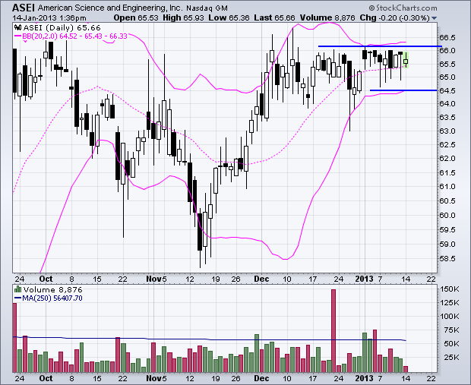Click the 'Low 65.36' value
The width and height of the screenshot is (471, 385).
229,18
